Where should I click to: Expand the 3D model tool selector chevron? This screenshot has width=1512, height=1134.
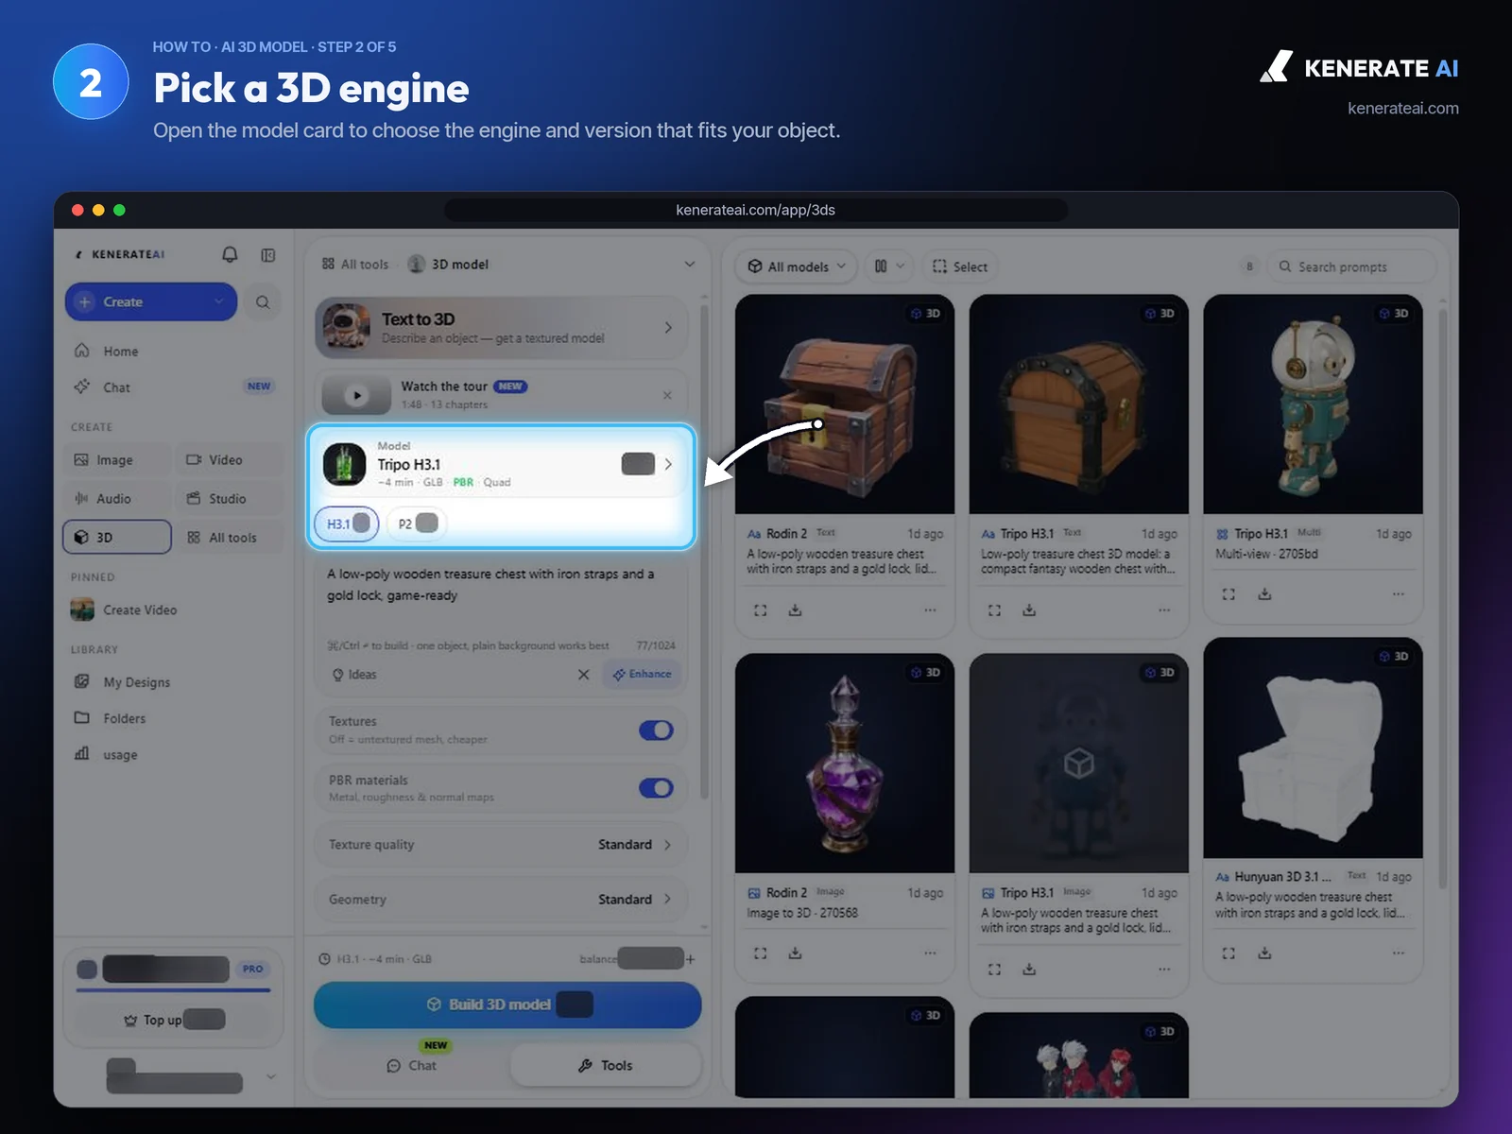pos(690,265)
